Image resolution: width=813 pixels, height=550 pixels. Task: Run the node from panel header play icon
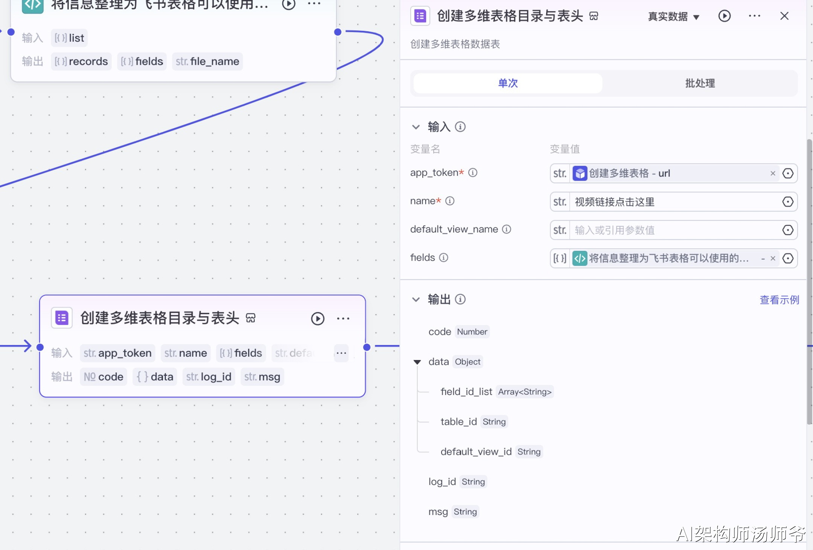pos(724,16)
